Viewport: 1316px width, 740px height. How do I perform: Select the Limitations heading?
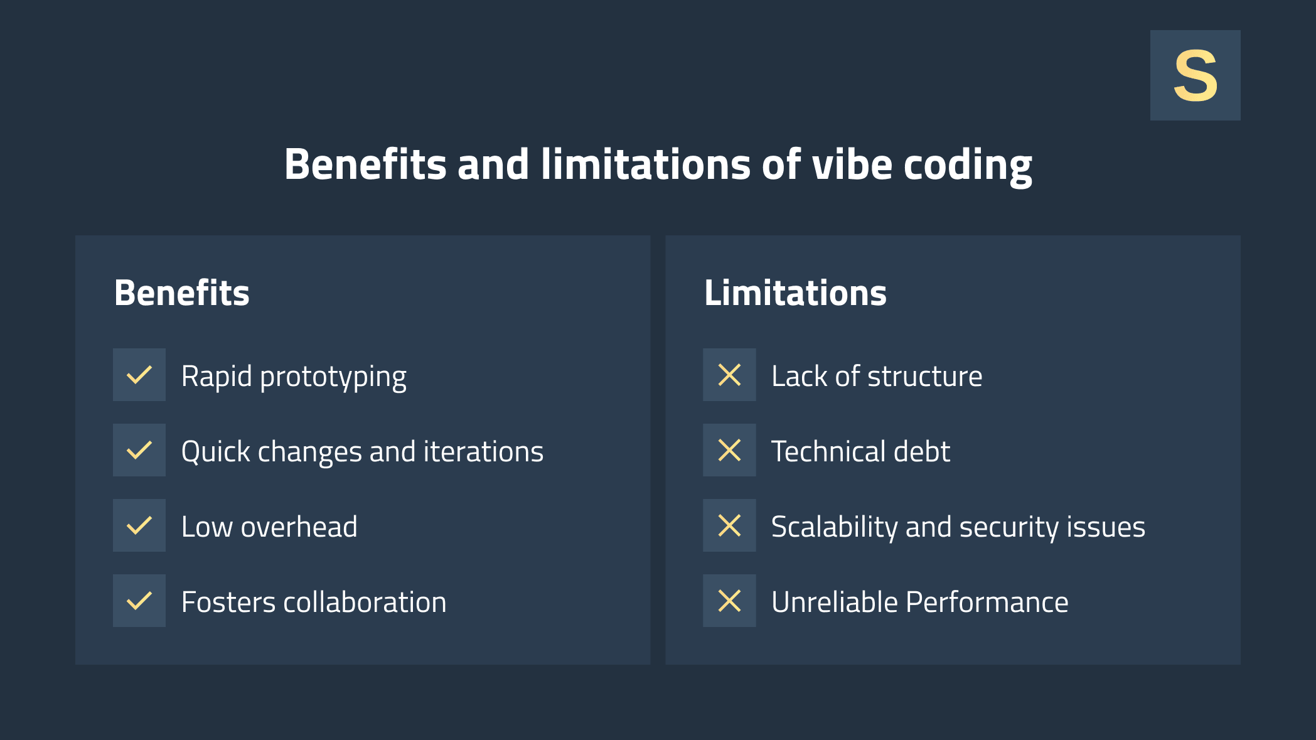(x=795, y=292)
